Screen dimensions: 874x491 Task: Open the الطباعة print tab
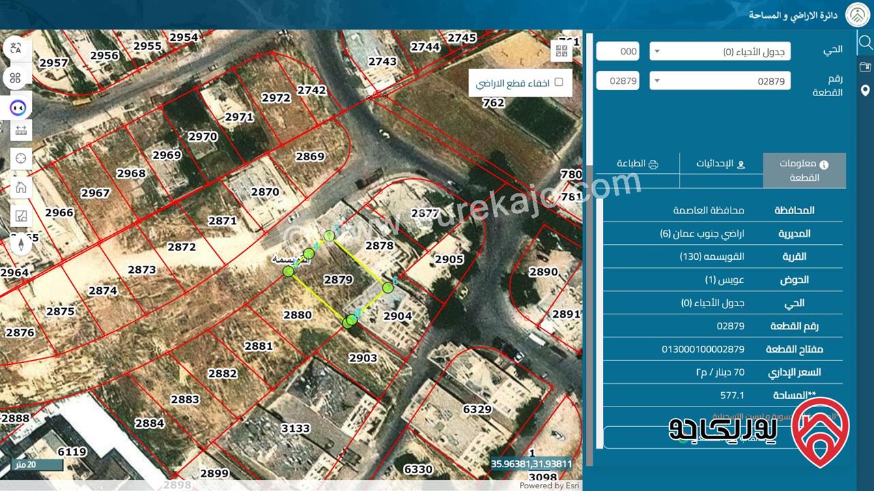(x=637, y=164)
